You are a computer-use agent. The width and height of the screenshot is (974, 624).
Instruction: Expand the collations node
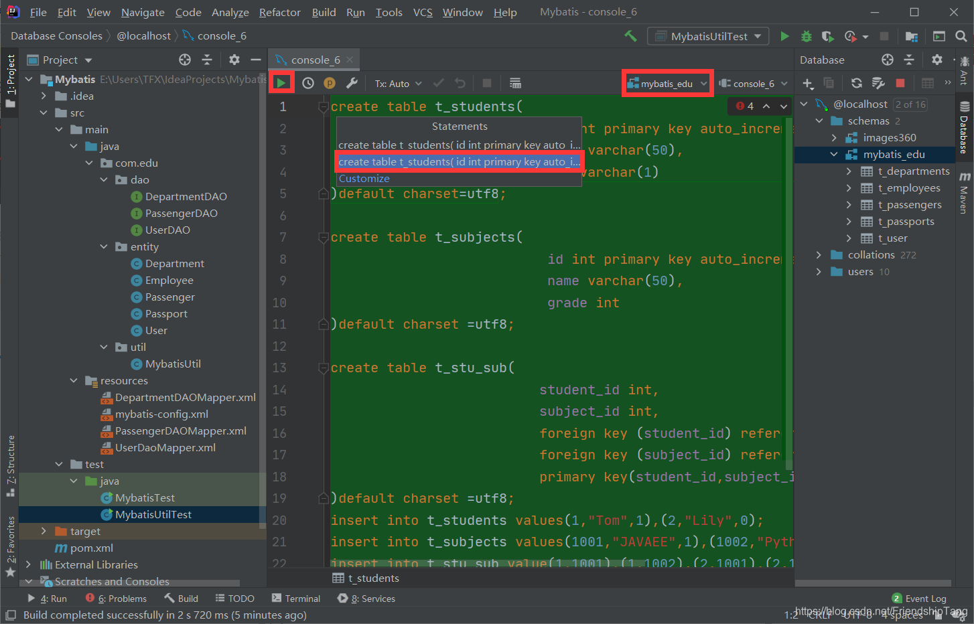click(x=819, y=255)
